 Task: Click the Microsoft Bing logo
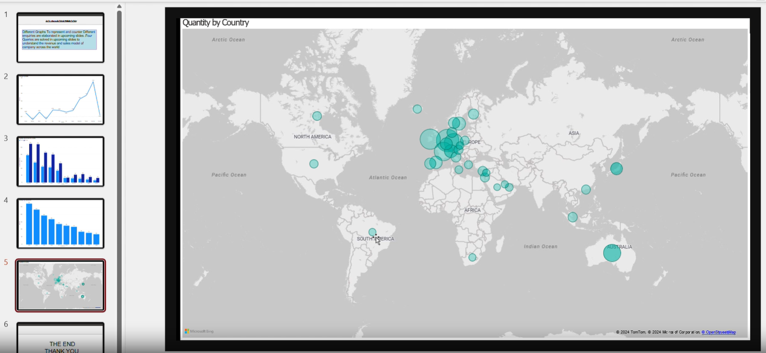coord(199,331)
